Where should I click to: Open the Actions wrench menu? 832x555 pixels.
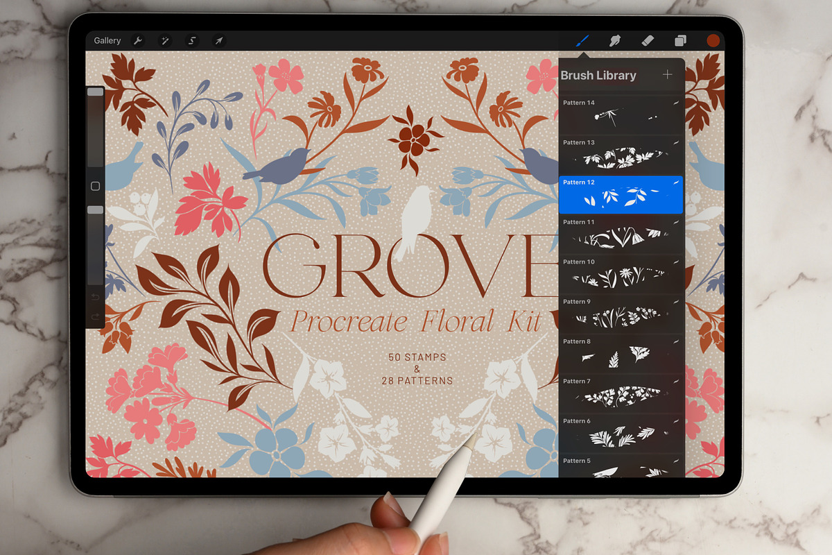click(137, 41)
